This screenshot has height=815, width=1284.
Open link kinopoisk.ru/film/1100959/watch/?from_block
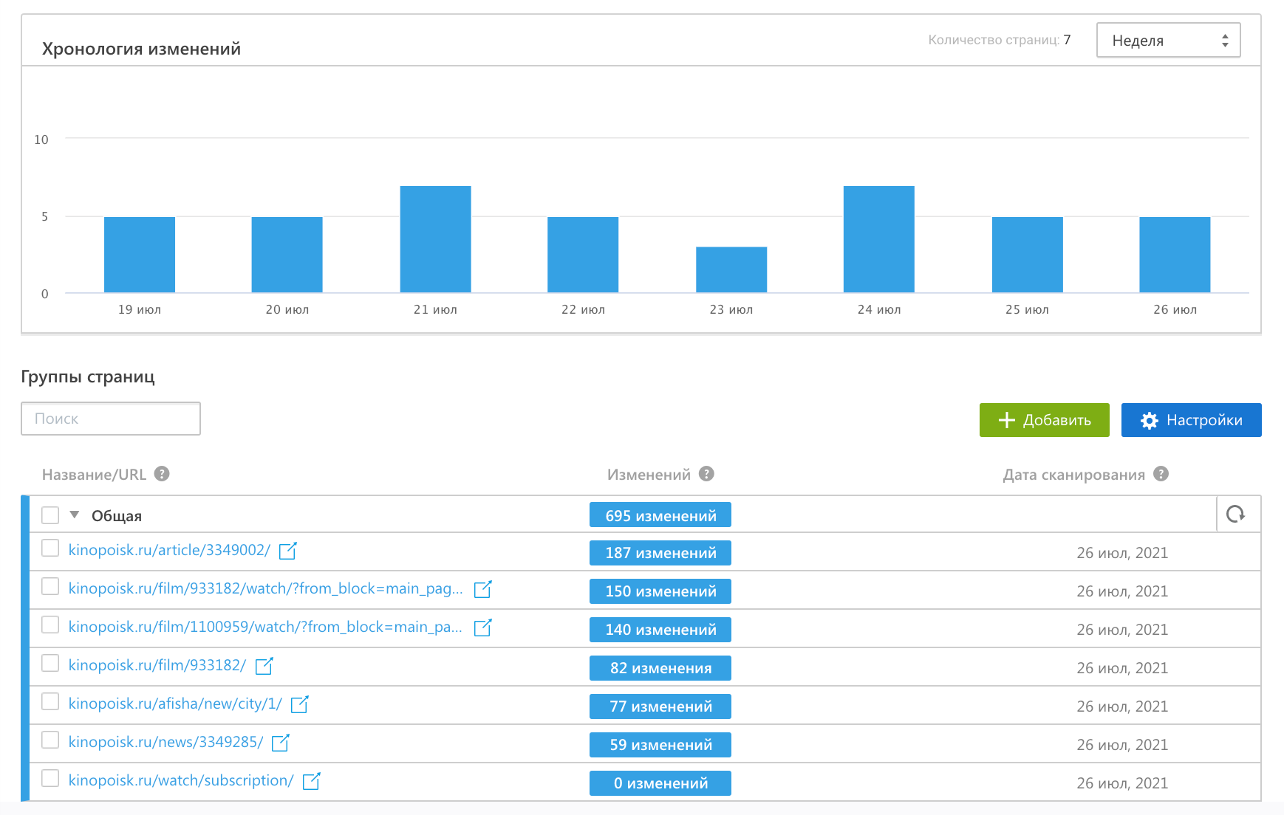tap(265, 627)
